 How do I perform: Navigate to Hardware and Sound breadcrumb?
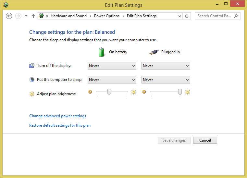68,16
